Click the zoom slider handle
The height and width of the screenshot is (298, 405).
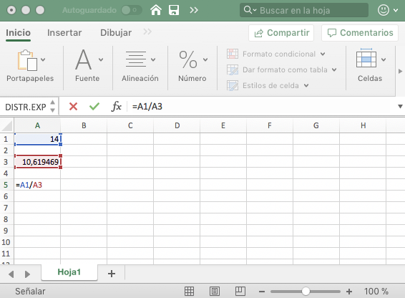[306, 292]
